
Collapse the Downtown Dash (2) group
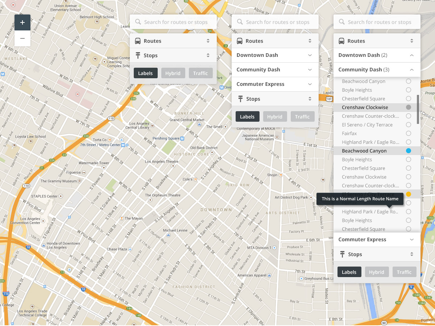point(411,55)
